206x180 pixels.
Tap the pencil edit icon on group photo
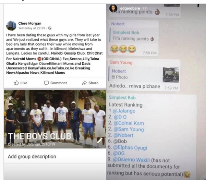[x=100, y=141]
